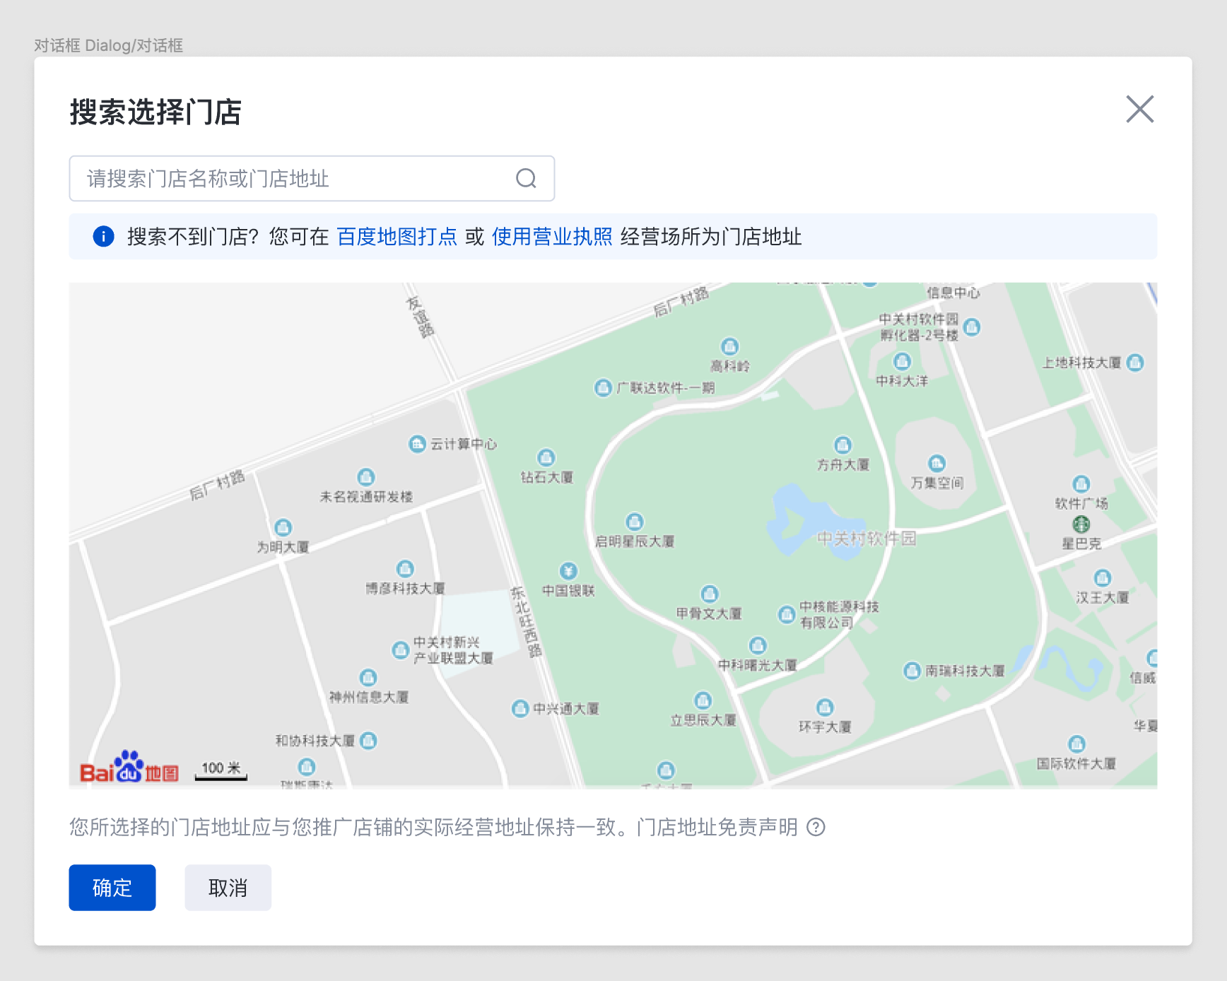
Task: Select the 南瑞科技大厦 map marker
Action: 912,670
